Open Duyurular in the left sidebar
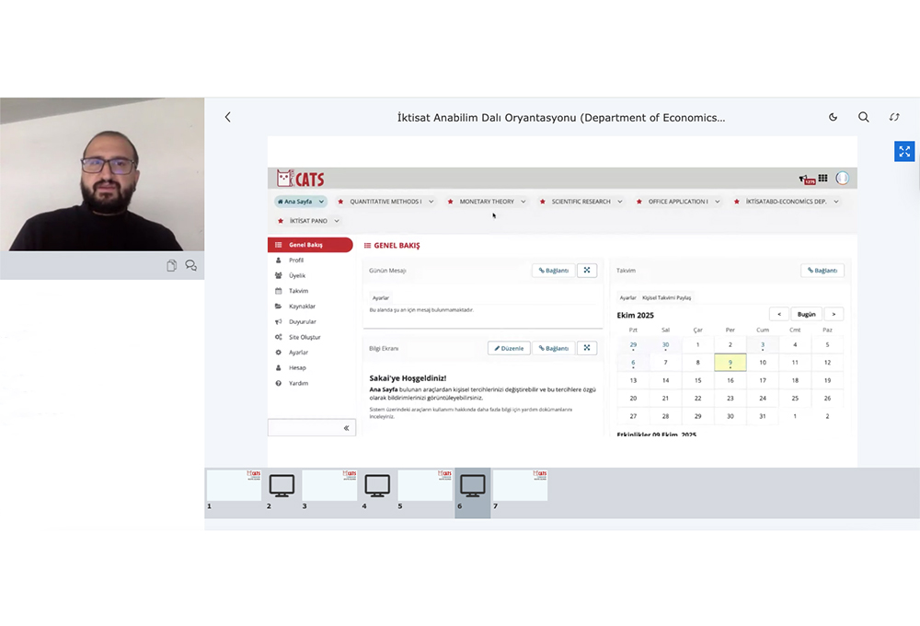This screenshot has width=920, height=626. pyautogui.click(x=302, y=321)
